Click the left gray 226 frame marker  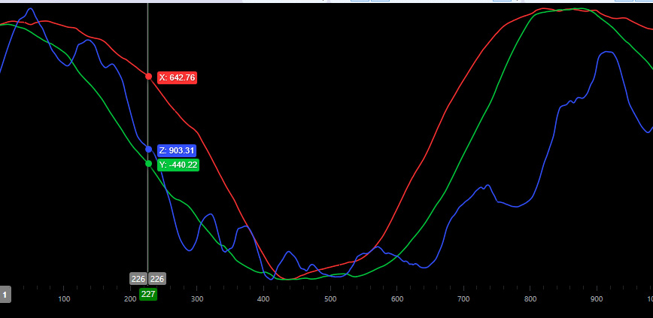point(138,279)
